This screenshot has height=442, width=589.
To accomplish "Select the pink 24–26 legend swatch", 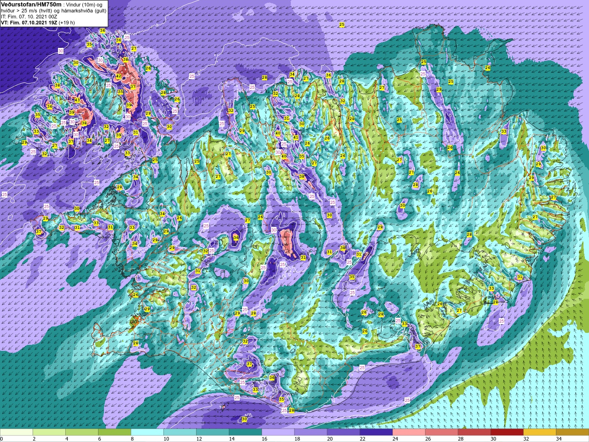I will pyautogui.click(x=409, y=432).
